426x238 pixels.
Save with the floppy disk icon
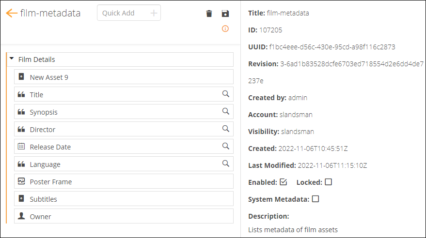click(225, 14)
